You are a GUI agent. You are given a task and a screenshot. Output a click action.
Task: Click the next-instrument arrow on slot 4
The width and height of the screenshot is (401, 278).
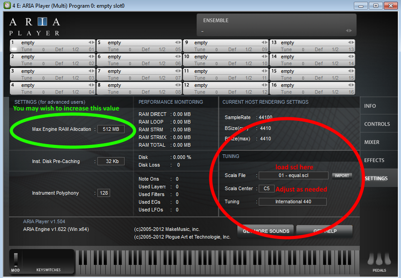(x=93, y=85)
